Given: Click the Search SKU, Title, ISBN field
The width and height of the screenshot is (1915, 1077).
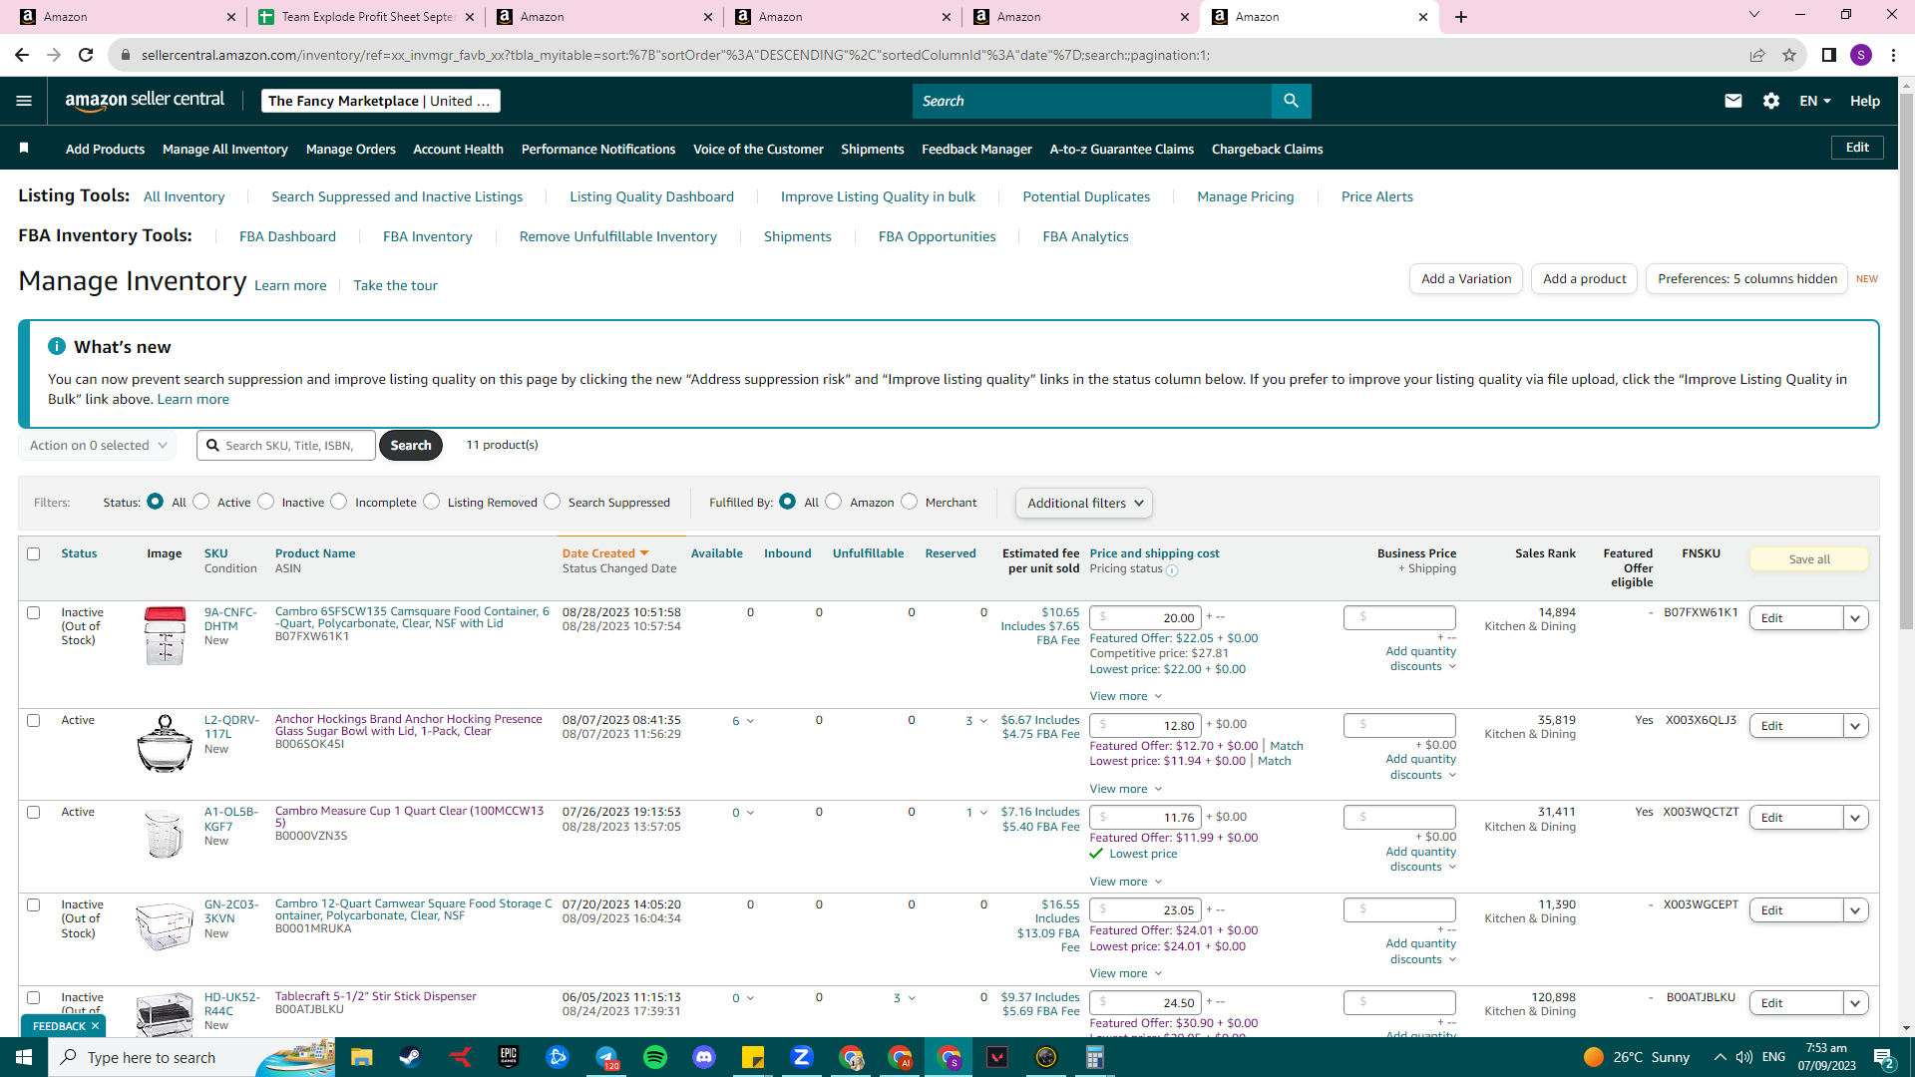Looking at the screenshot, I should pyautogui.click(x=286, y=445).
